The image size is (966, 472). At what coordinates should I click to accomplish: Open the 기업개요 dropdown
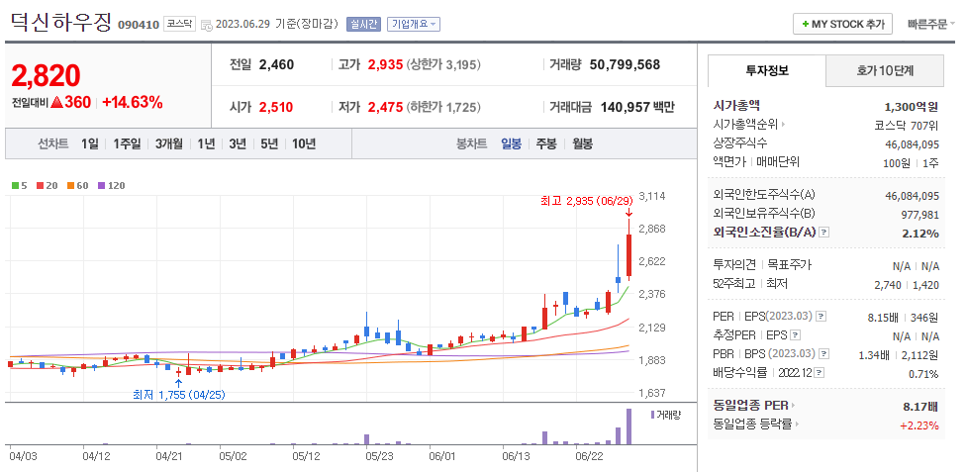click(414, 24)
